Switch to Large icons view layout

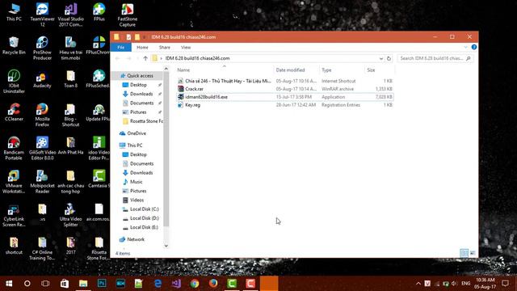(473, 253)
